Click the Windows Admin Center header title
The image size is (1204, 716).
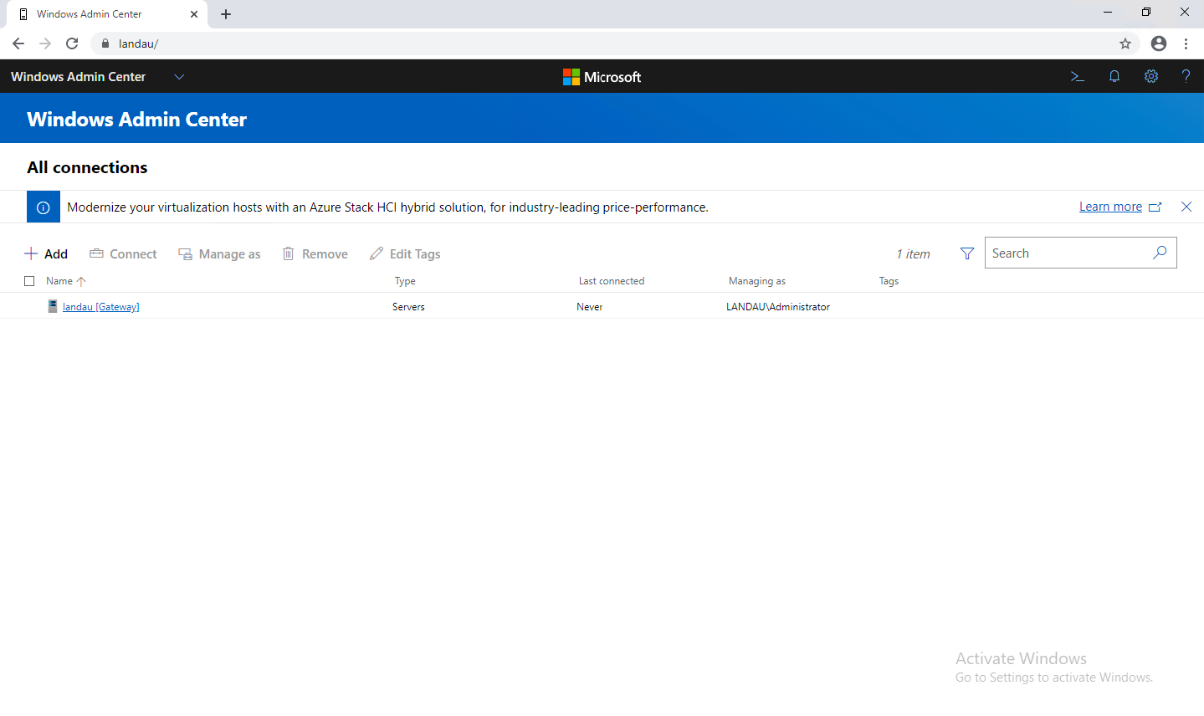point(136,119)
